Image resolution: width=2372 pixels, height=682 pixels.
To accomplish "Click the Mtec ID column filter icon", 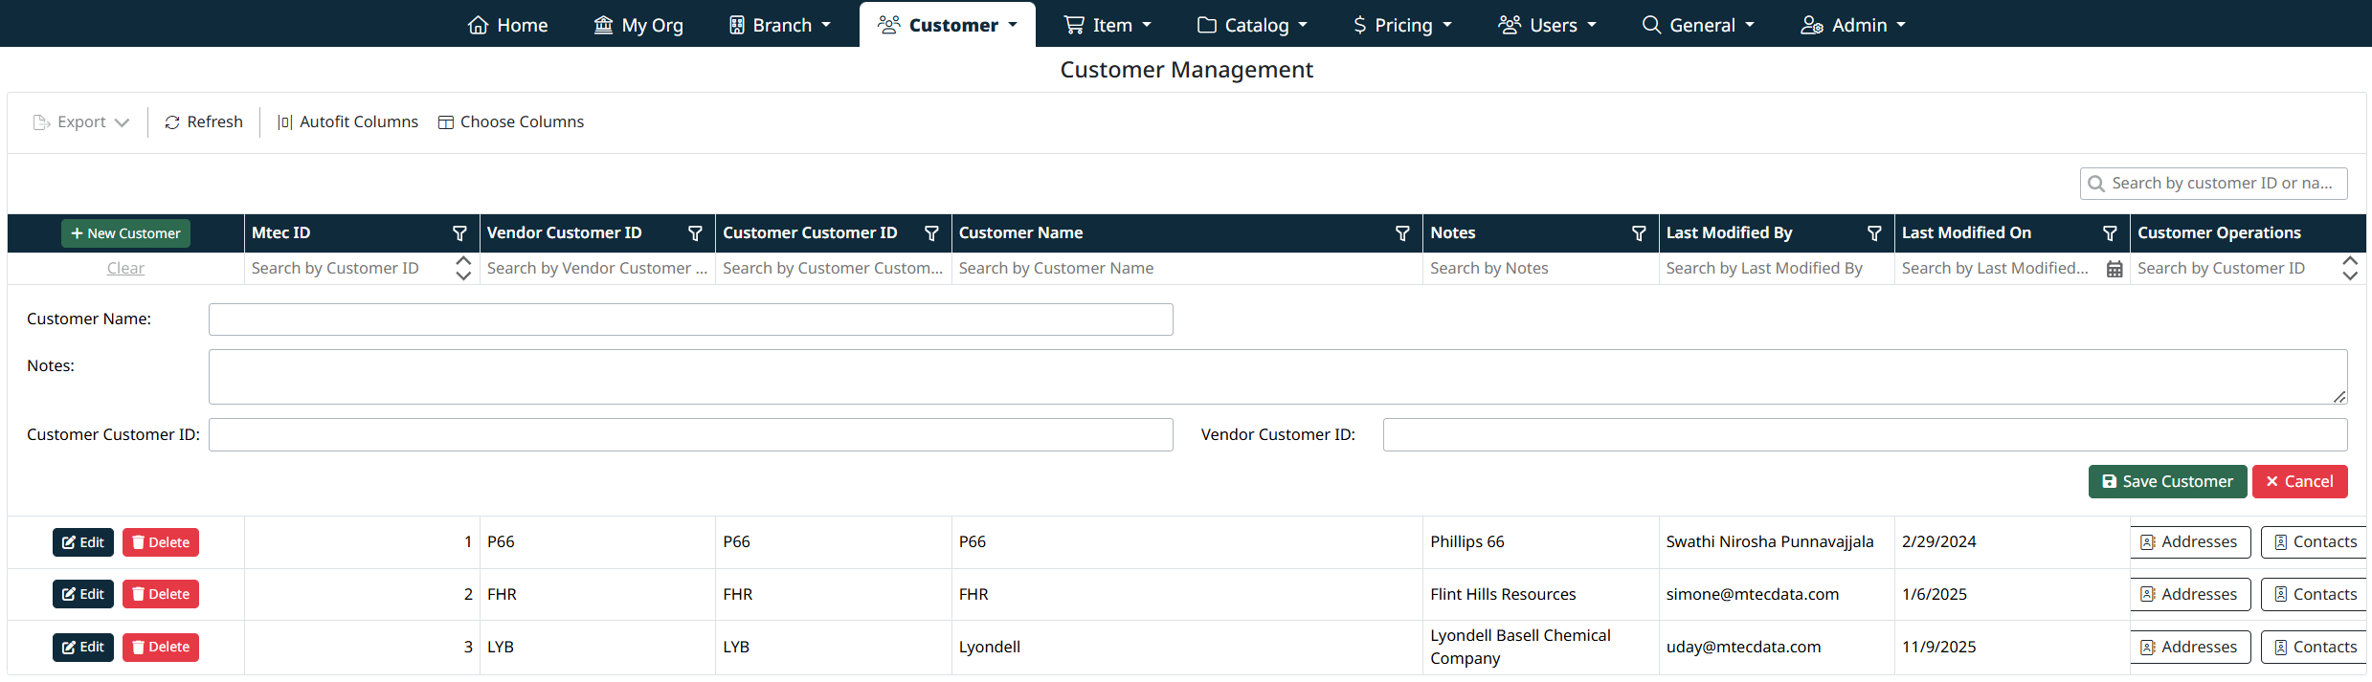I will pyautogui.click(x=459, y=233).
